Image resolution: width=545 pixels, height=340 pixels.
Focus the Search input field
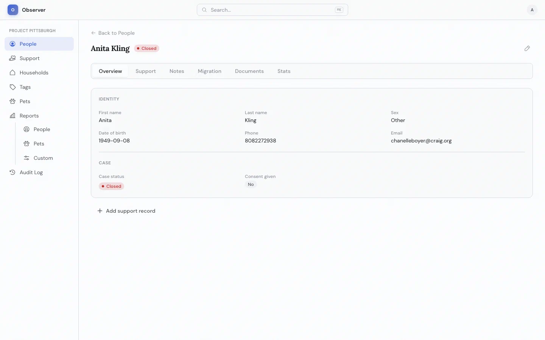(x=272, y=10)
